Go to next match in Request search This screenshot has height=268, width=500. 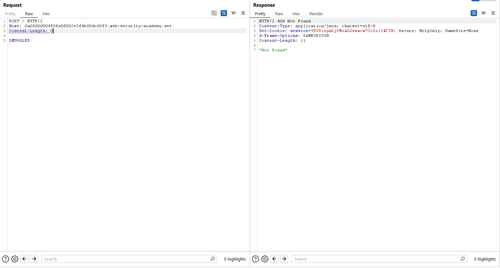pos(34,259)
